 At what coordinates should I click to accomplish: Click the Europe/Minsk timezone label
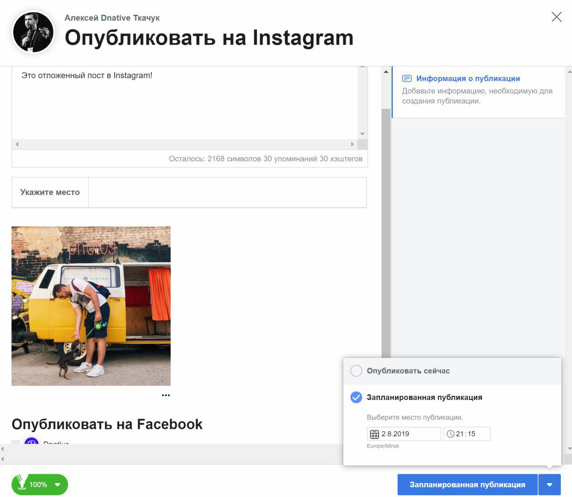(x=383, y=446)
